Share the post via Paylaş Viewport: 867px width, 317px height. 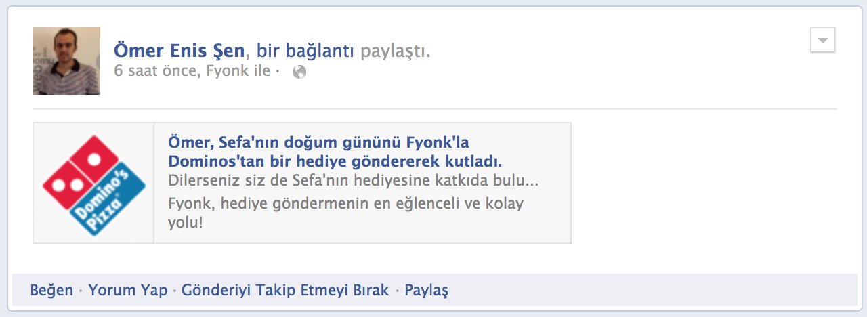(x=427, y=291)
